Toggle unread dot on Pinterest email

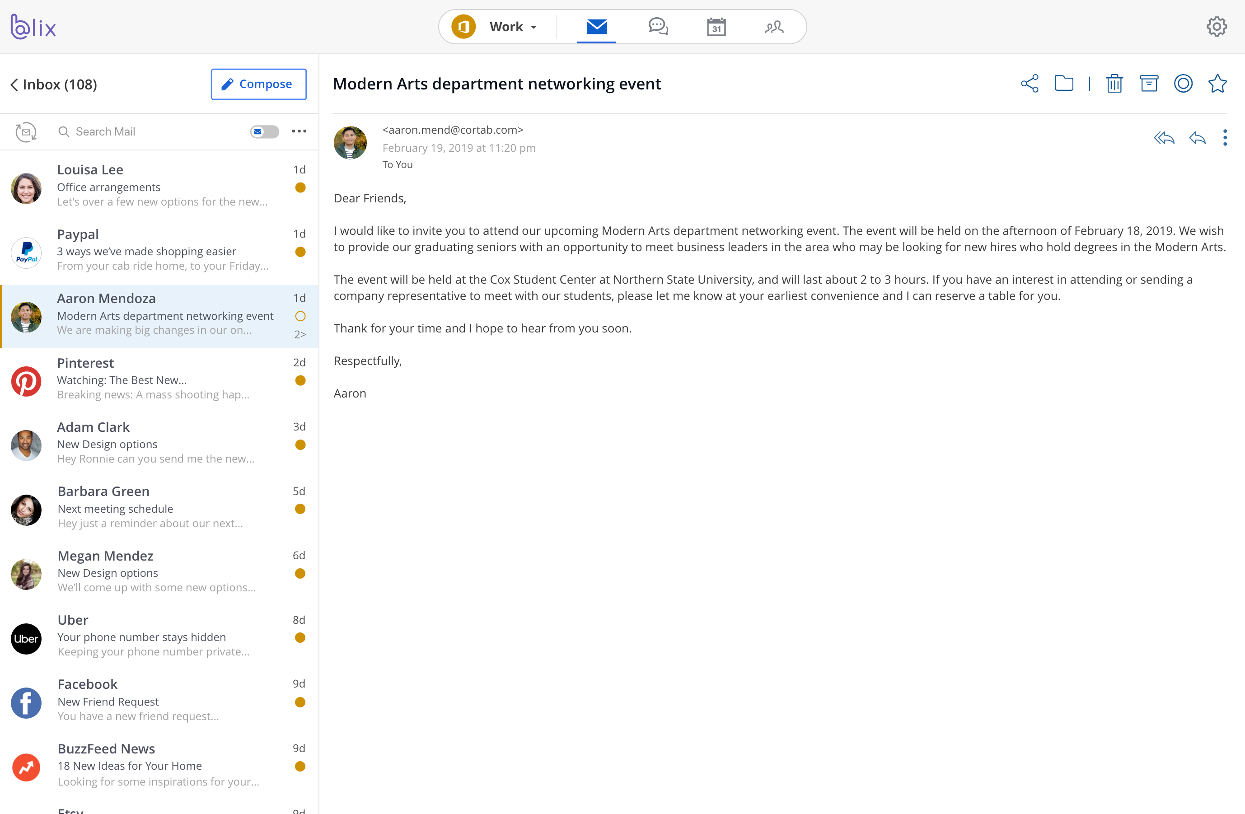click(300, 380)
